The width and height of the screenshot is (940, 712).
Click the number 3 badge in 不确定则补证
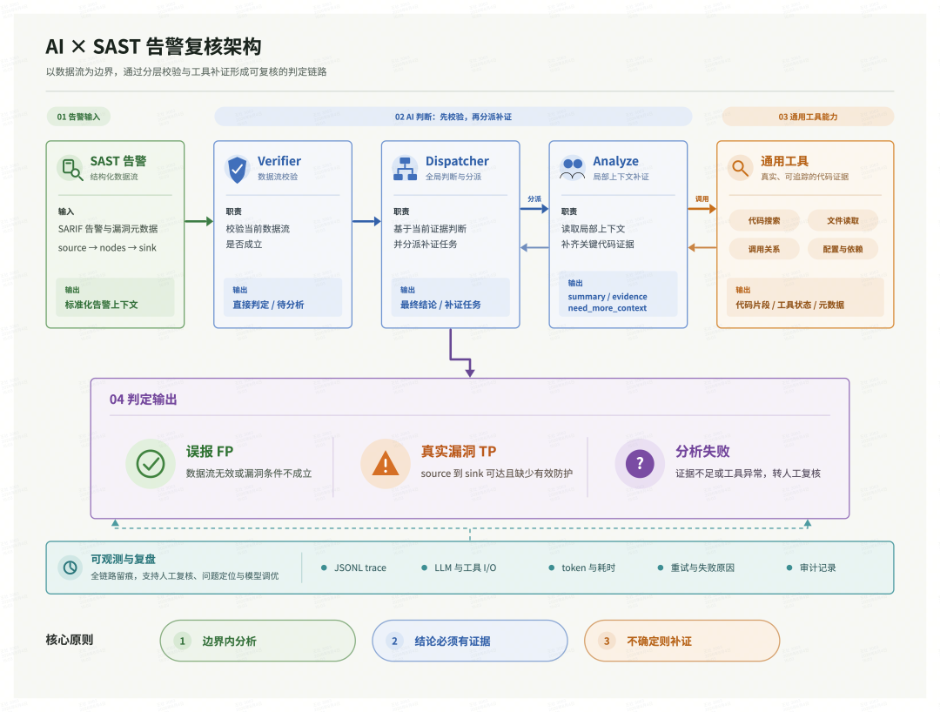607,641
